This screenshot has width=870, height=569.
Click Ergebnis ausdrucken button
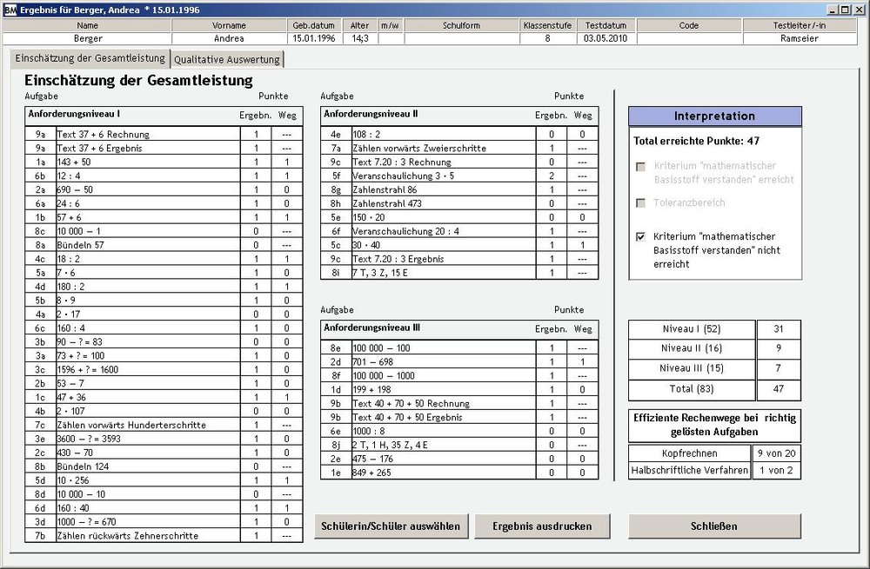point(542,526)
